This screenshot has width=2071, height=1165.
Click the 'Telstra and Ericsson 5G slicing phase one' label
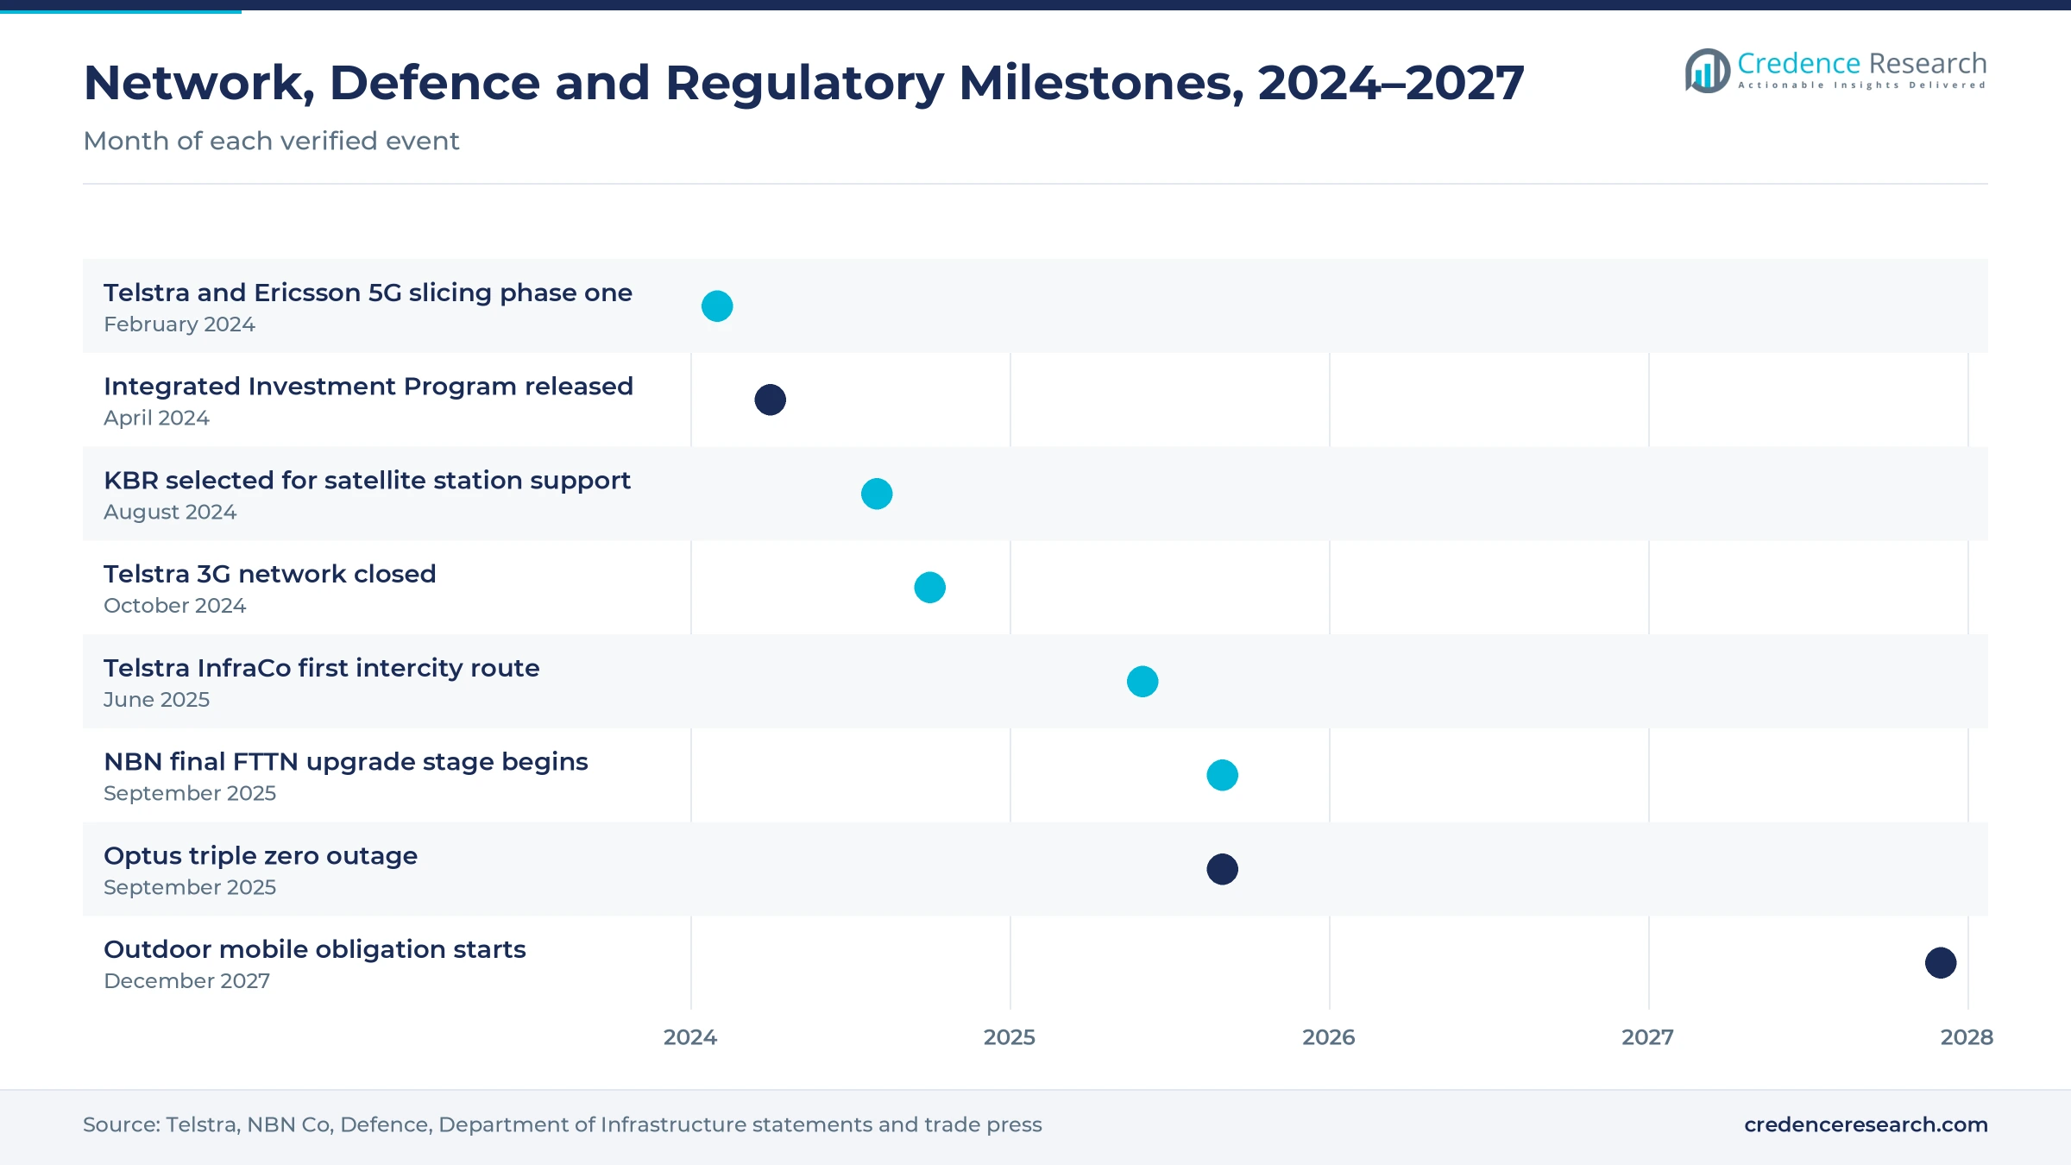368,293
